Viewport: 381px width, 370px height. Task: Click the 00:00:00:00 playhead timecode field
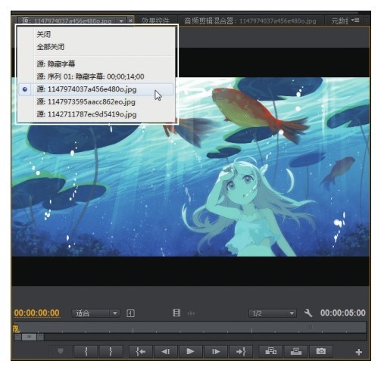point(37,313)
